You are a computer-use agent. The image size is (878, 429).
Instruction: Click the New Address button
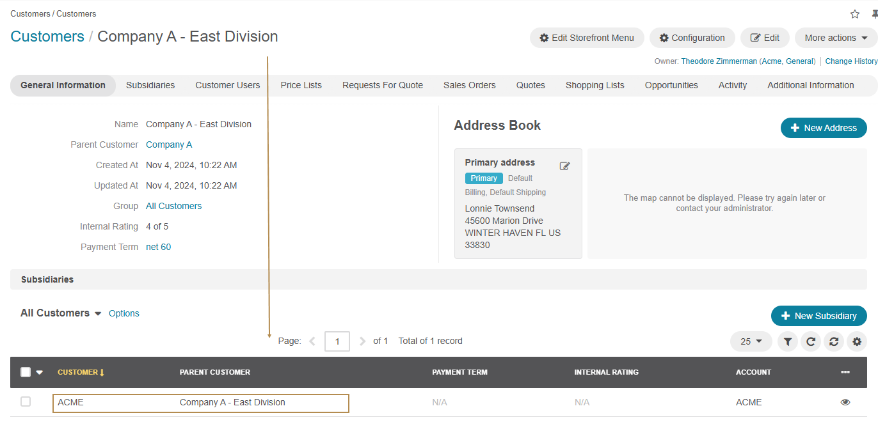[824, 128]
